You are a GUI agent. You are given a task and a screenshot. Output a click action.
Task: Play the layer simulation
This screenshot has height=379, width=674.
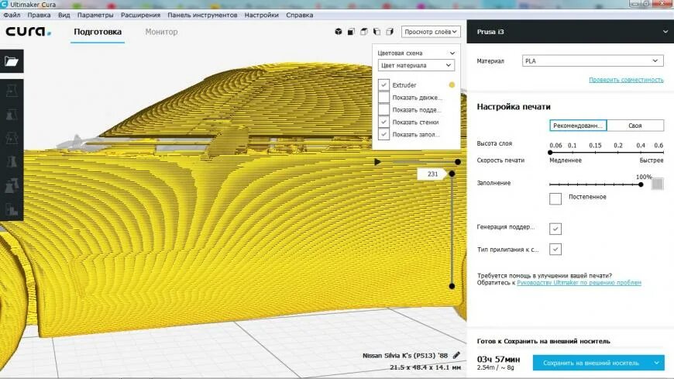click(377, 162)
